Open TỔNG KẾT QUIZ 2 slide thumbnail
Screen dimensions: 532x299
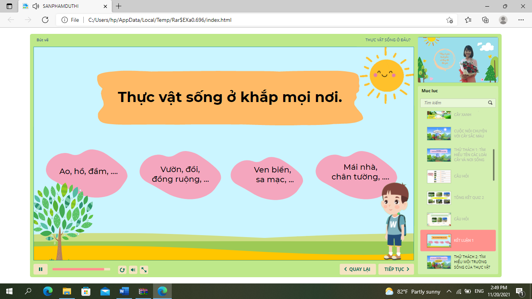coord(439,198)
